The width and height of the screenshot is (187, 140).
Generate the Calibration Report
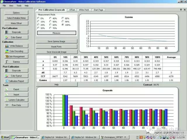tap(16, 81)
